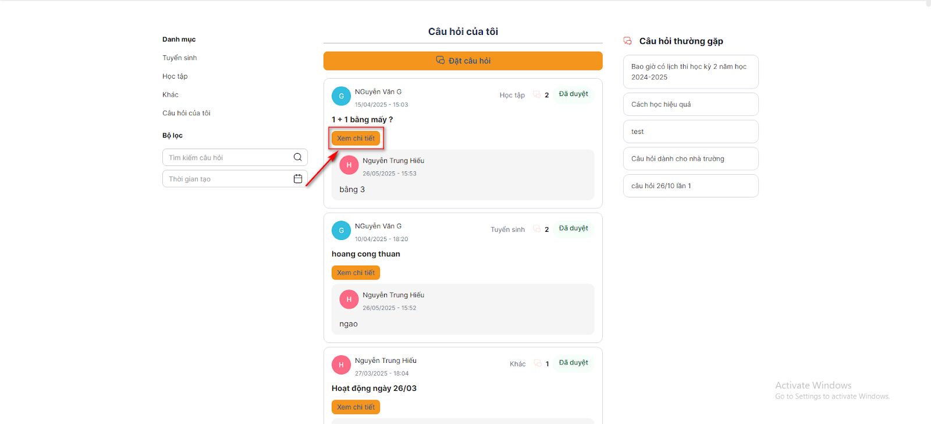Click comment icon on 'Hoạt động ngày 26/03' question
This screenshot has width=931, height=424.
click(x=537, y=363)
